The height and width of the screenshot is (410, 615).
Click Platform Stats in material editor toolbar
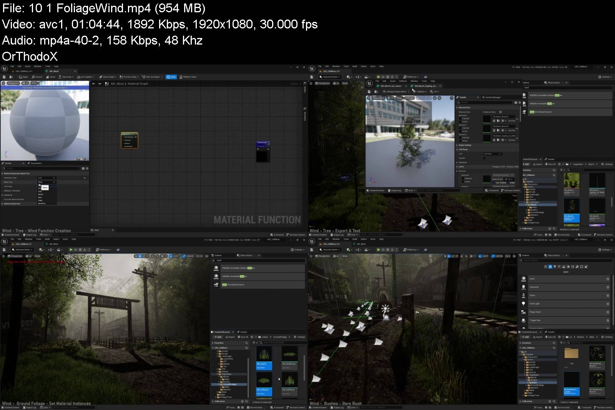click(188, 77)
